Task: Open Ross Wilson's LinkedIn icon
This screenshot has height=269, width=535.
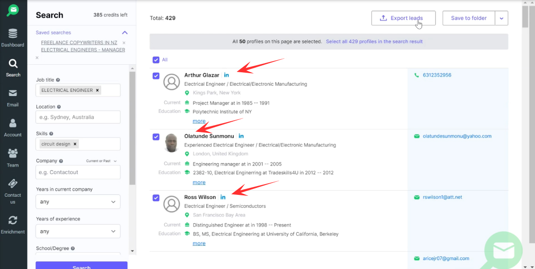Action: [x=223, y=197]
